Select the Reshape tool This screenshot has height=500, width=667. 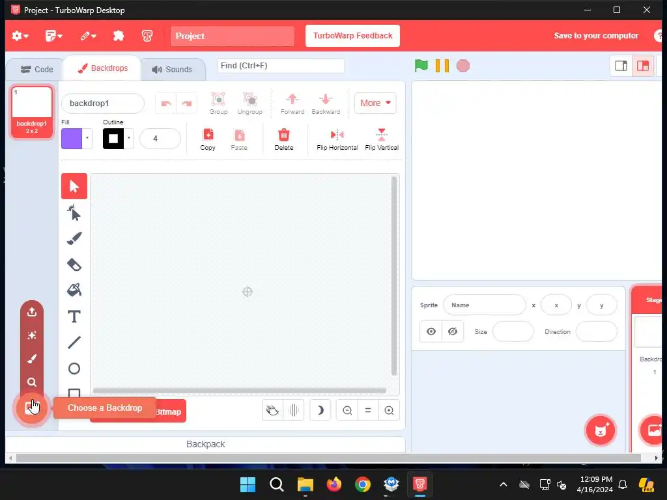[74, 212]
